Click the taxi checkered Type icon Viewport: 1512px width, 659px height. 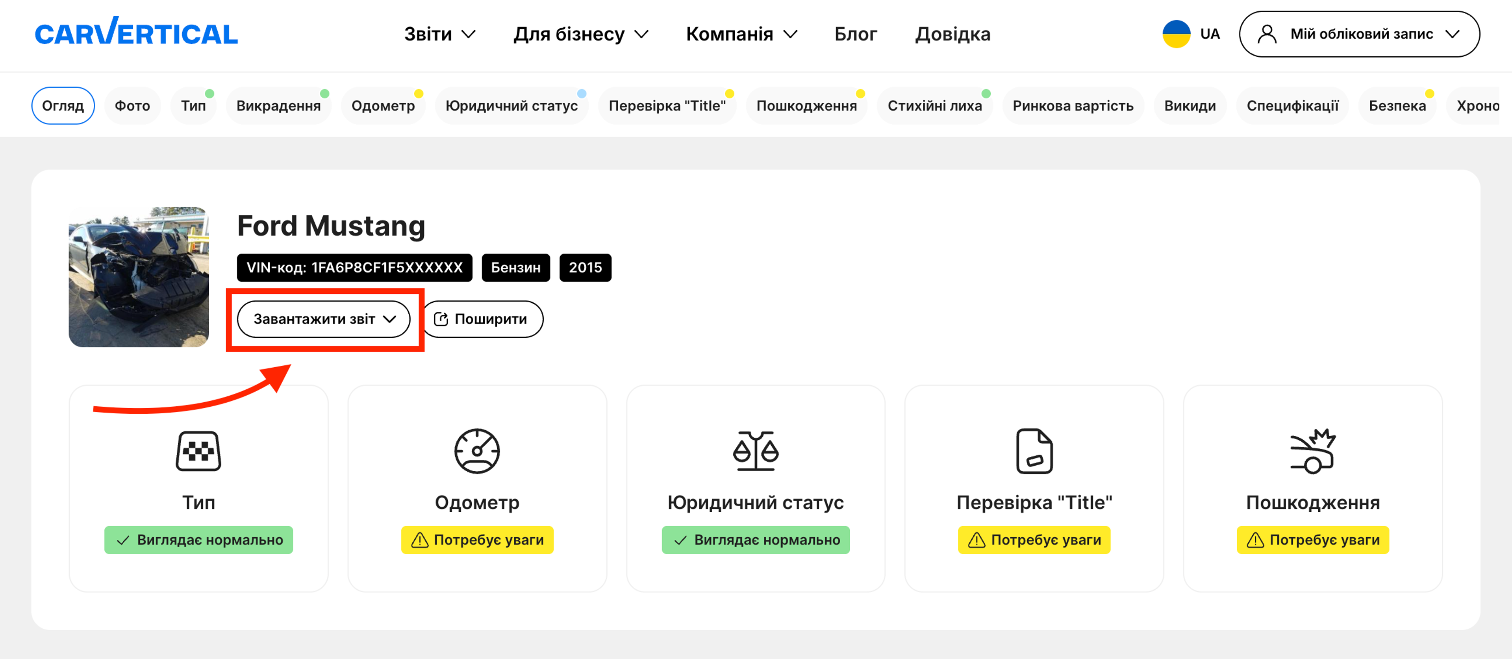[x=198, y=451]
